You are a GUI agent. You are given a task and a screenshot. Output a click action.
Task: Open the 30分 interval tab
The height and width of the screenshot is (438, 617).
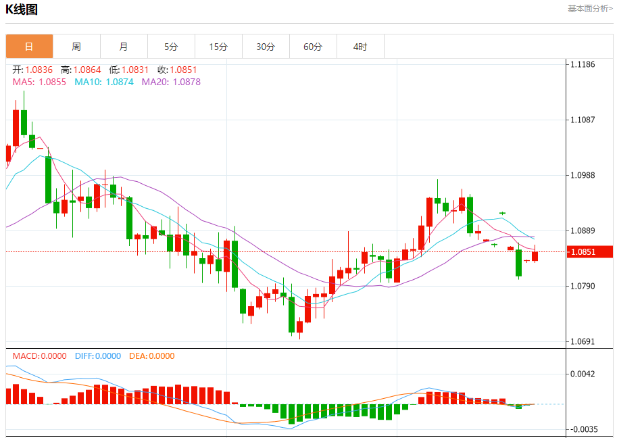266,47
